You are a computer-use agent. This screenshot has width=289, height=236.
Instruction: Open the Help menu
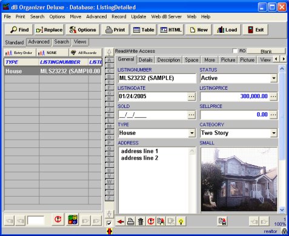[x=205, y=16]
